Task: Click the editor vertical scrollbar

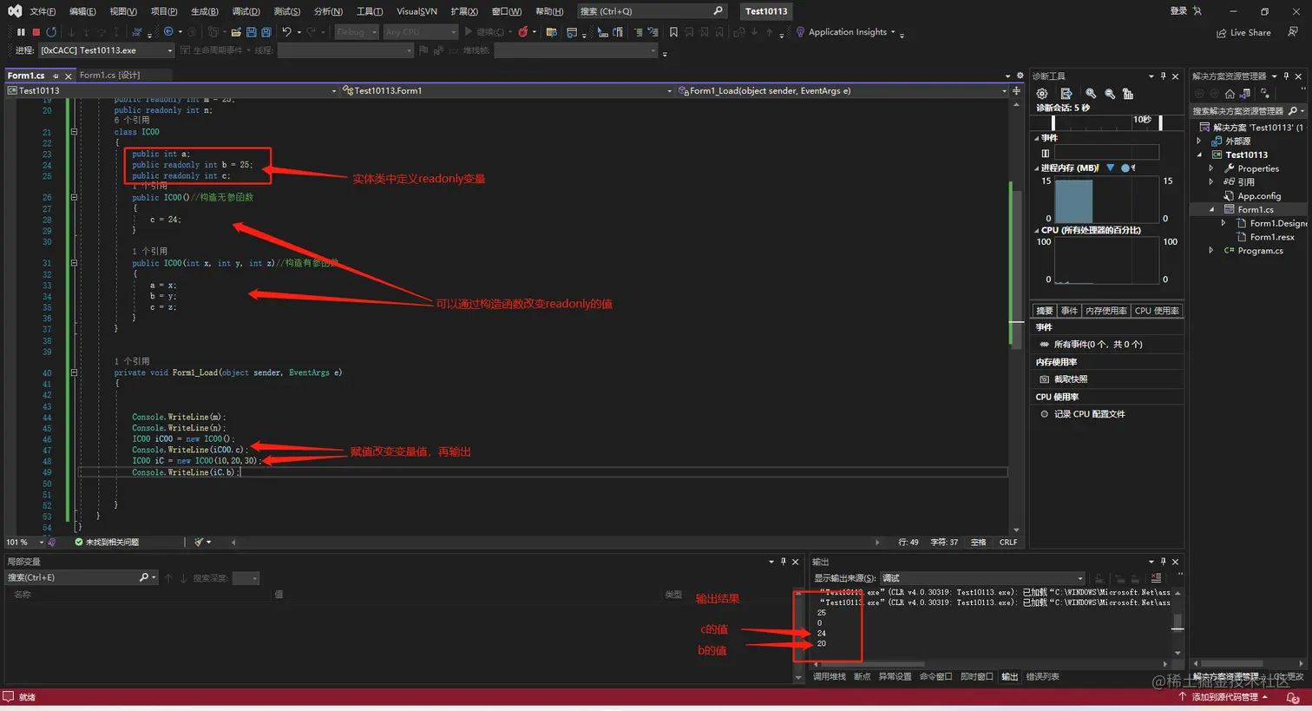Action: tap(1016, 316)
